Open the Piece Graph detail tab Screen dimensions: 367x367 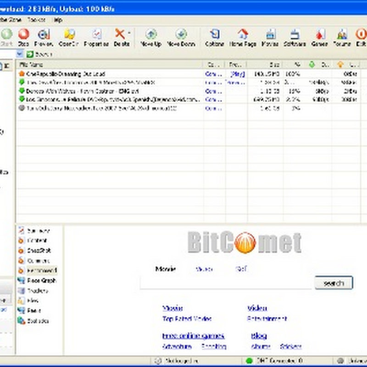(x=41, y=280)
